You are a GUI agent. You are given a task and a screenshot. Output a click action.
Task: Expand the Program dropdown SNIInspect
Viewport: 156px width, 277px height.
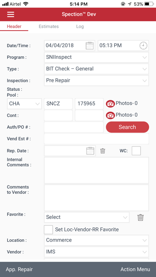[96, 57]
